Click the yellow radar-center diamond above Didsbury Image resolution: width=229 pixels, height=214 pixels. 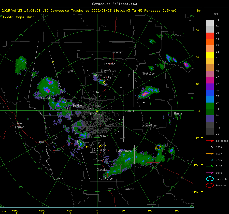point(97,111)
